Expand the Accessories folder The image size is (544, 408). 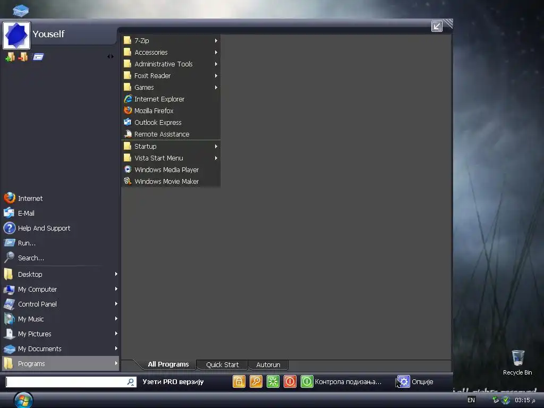(171, 53)
